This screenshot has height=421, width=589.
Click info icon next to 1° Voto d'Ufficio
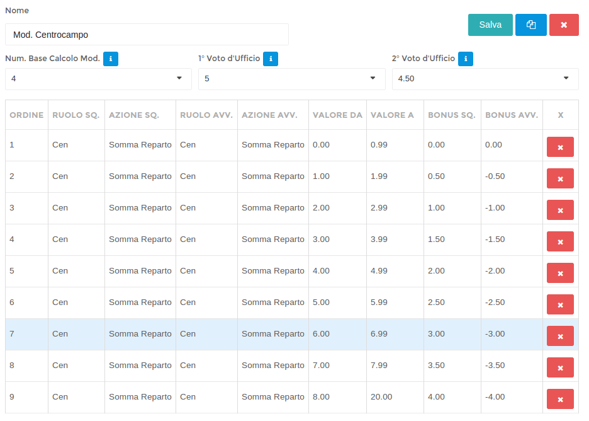(x=271, y=59)
